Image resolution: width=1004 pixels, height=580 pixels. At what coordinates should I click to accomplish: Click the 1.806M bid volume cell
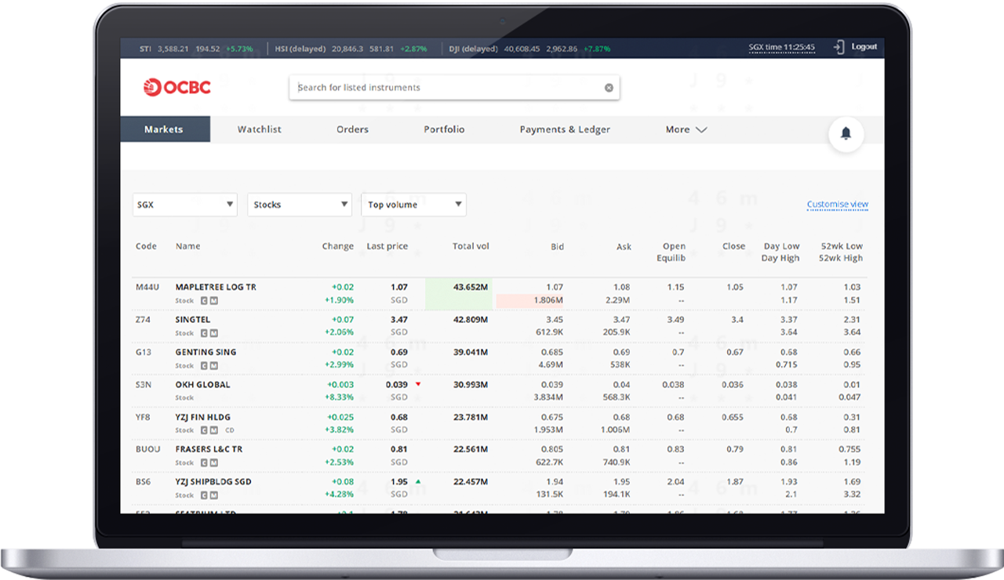pos(529,300)
